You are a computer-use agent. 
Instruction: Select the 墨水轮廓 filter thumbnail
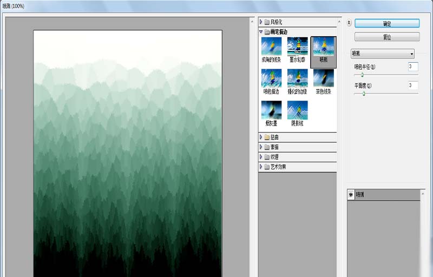click(297, 47)
